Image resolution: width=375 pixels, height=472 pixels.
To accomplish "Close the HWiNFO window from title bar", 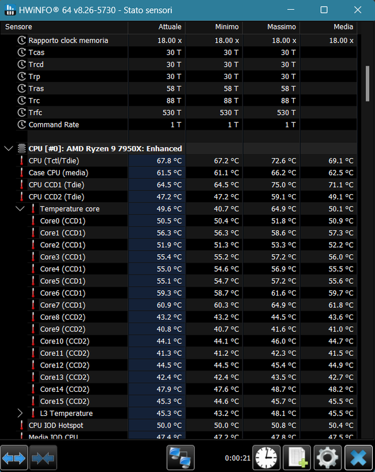I will 357,10.
